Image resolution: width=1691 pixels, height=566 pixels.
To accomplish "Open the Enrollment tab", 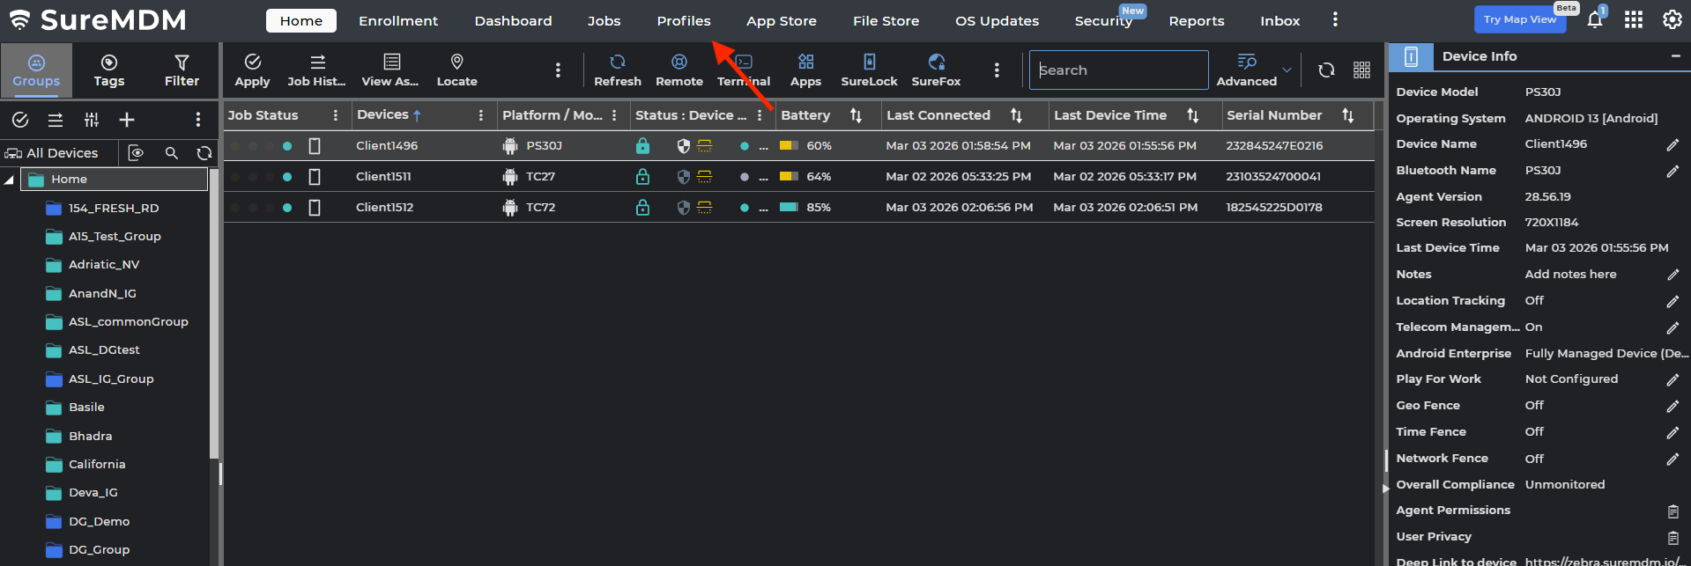I will click(397, 20).
